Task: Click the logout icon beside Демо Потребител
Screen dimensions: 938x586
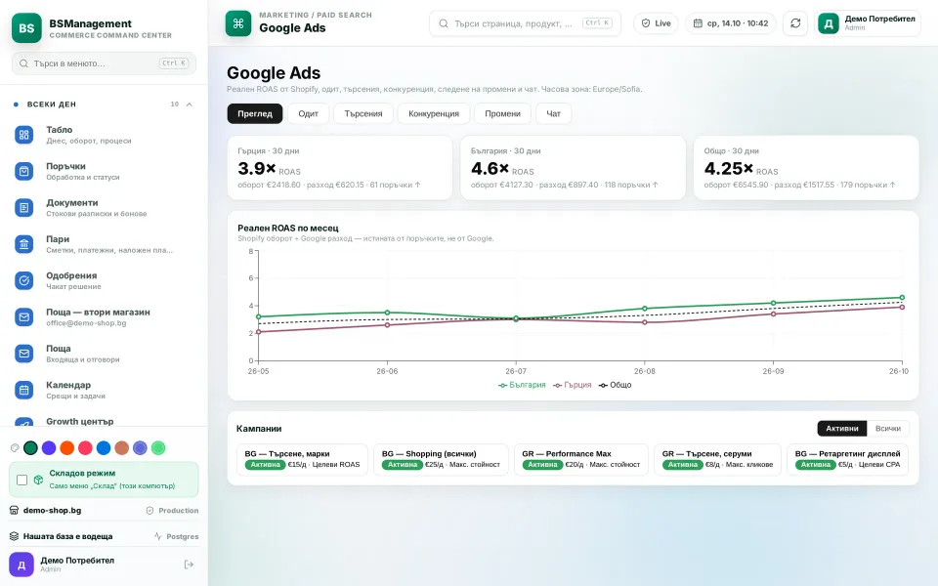Action: [x=189, y=565]
